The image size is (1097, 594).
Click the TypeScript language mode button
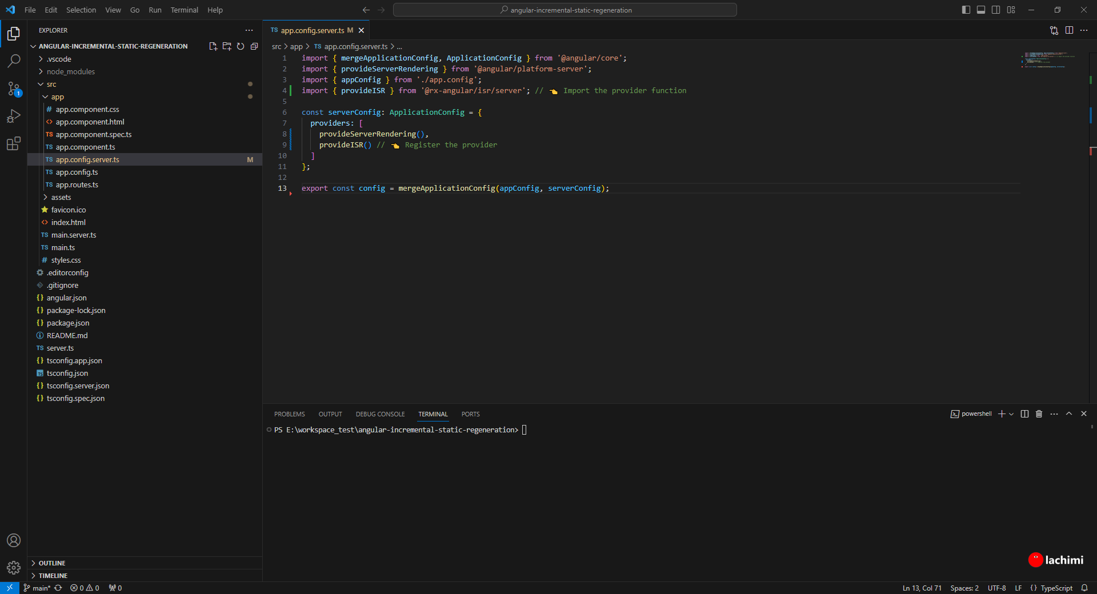click(x=1056, y=588)
